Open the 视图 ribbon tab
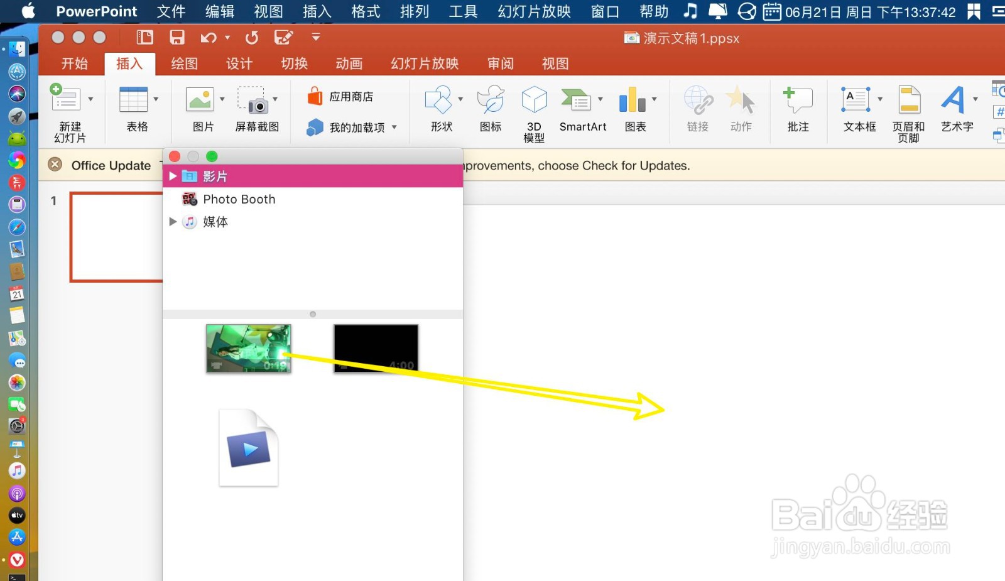 (x=555, y=63)
